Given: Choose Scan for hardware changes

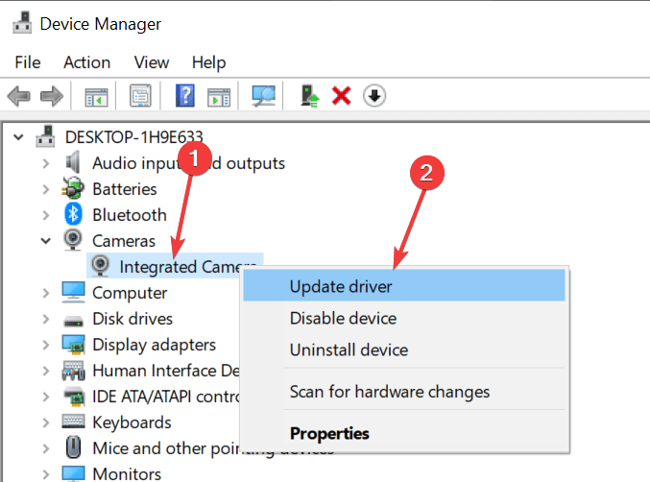Looking at the screenshot, I should pos(404,392).
